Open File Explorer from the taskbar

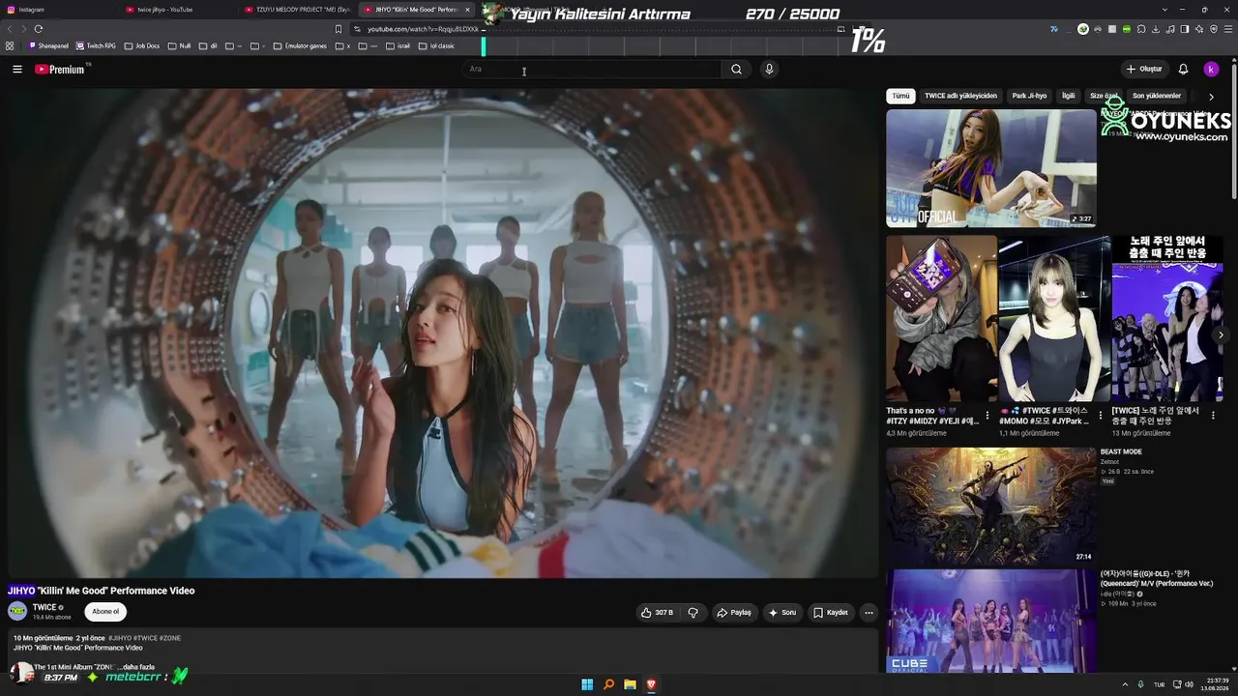[630, 684]
